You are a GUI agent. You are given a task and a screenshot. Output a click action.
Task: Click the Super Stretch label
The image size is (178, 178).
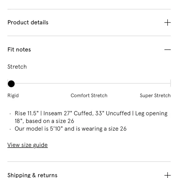(x=155, y=95)
